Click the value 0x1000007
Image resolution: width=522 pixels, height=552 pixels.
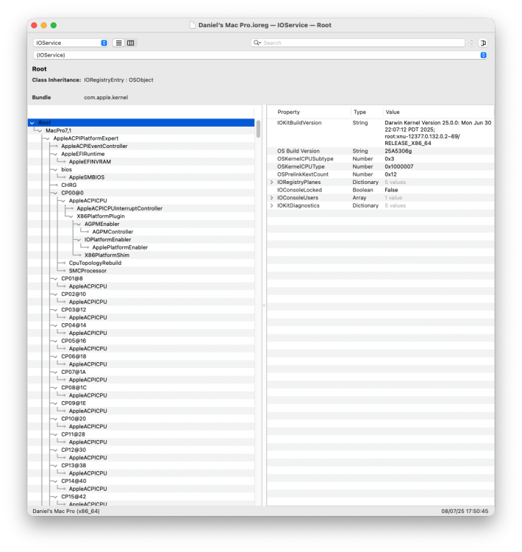(399, 166)
